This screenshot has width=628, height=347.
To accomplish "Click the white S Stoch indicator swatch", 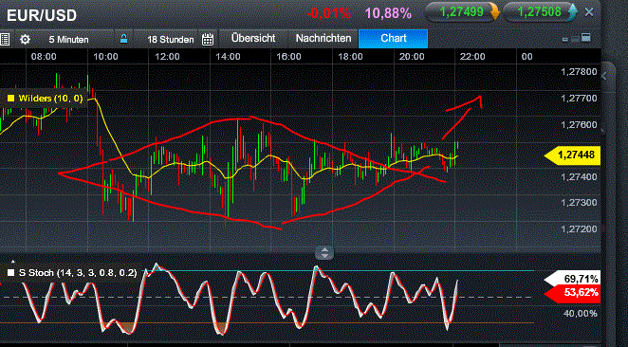I will [x=10, y=272].
